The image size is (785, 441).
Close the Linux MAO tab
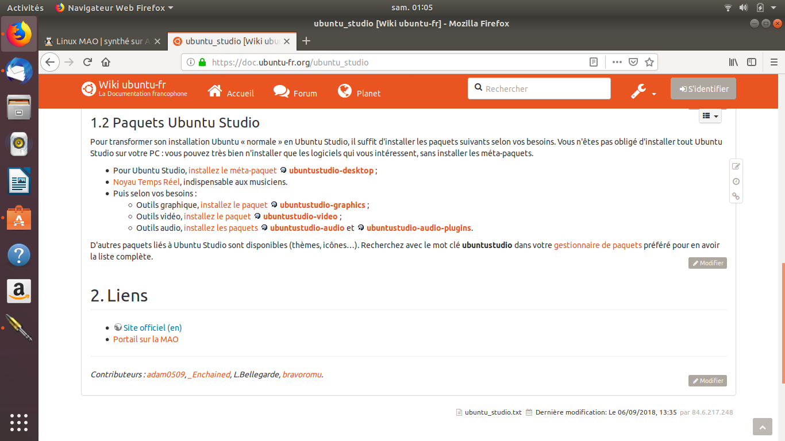pyautogui.click(x=157, y=41)
